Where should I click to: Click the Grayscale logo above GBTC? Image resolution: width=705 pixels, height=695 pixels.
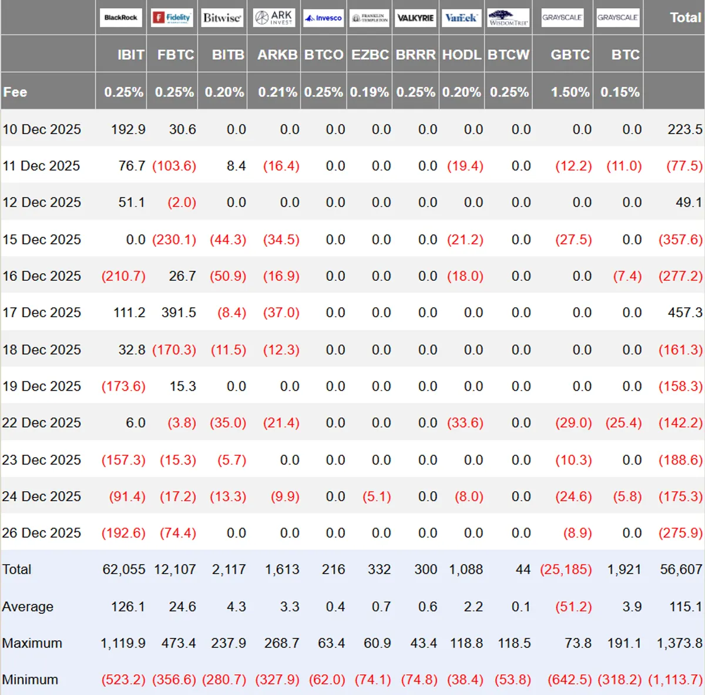click(562, 18)
